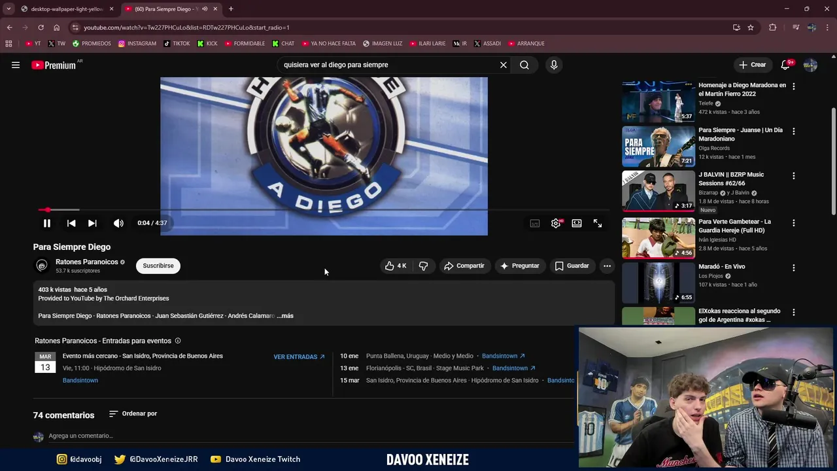This screenshot has height=471, width=837.
Task: Switch to theater mode
Action: [x=577, y=223]
